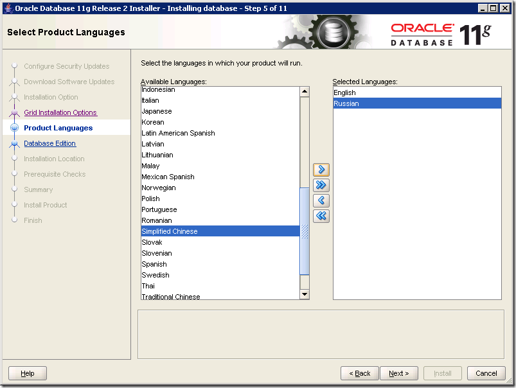
Task: Maximize the installer window
Action: [494, 8]
